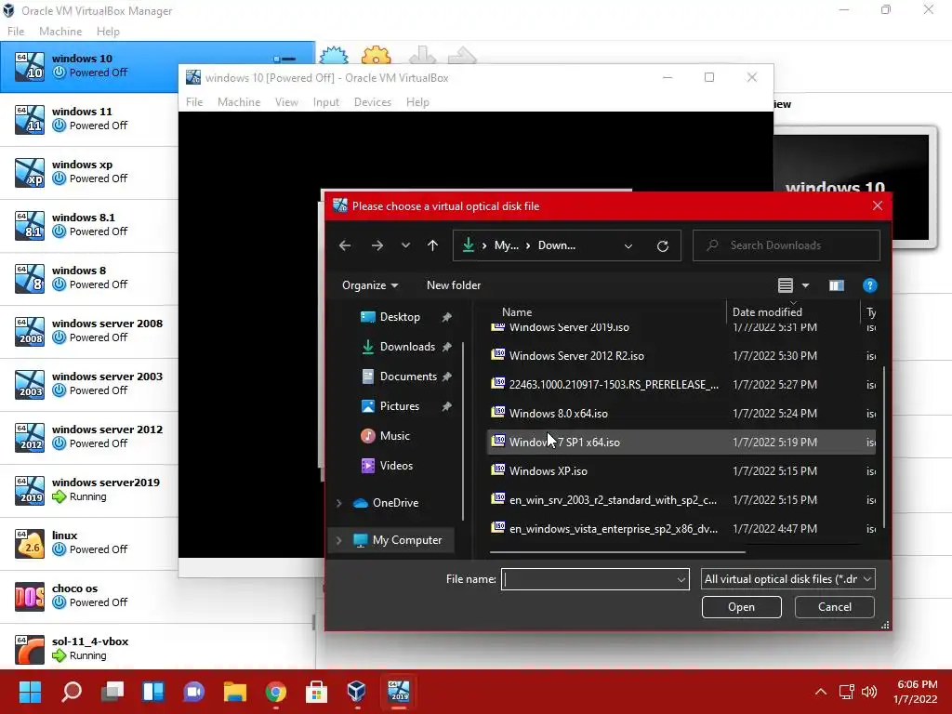Close the optical disk file dialog

[x=878, y=205]
